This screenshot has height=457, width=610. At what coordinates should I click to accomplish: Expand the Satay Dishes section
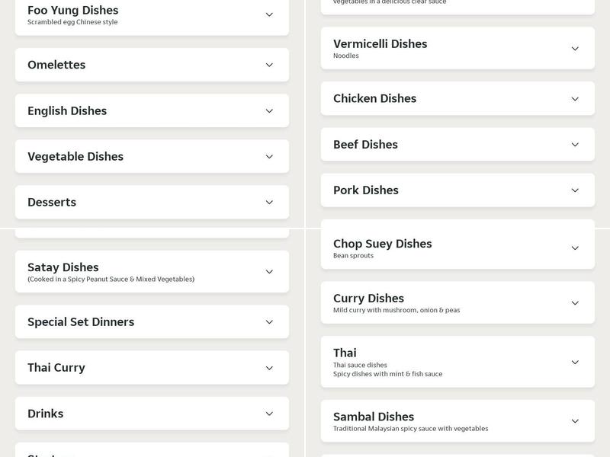coord(152,271)
